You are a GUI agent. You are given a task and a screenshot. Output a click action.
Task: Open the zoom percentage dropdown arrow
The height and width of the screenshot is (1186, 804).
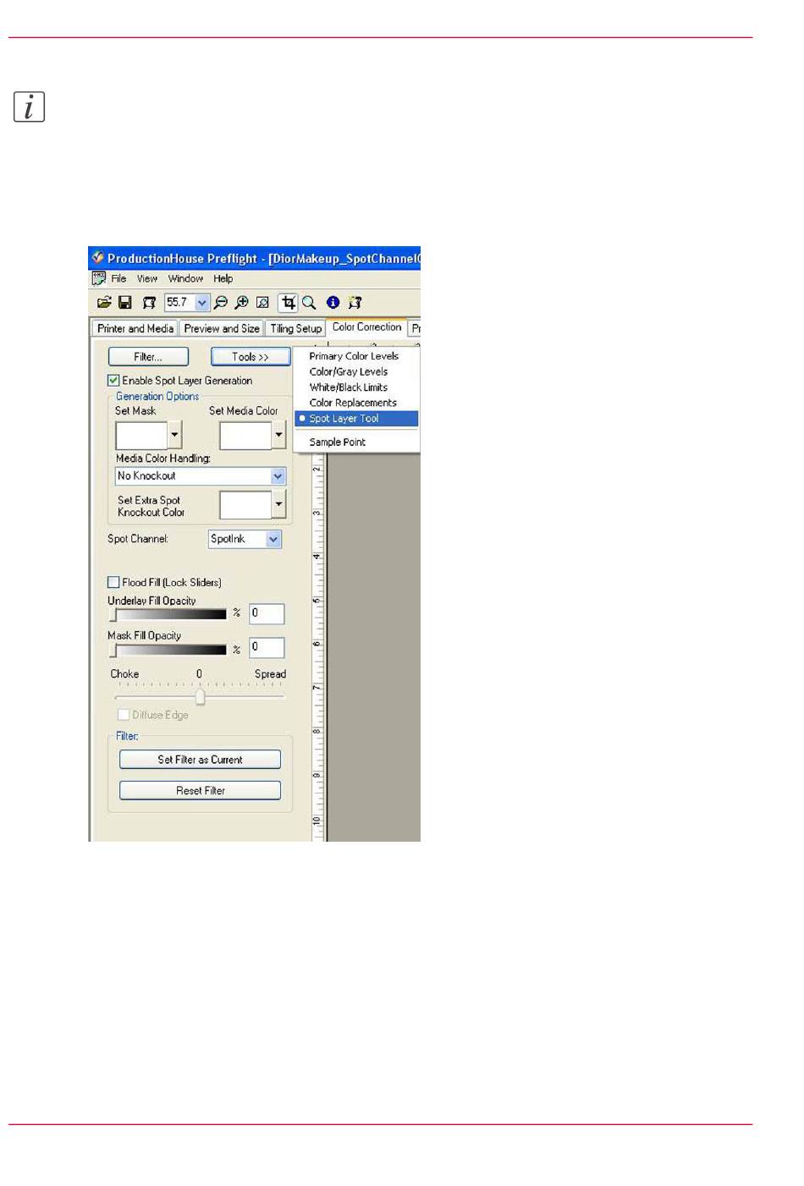pyautogui.click(x=202, y=303)
